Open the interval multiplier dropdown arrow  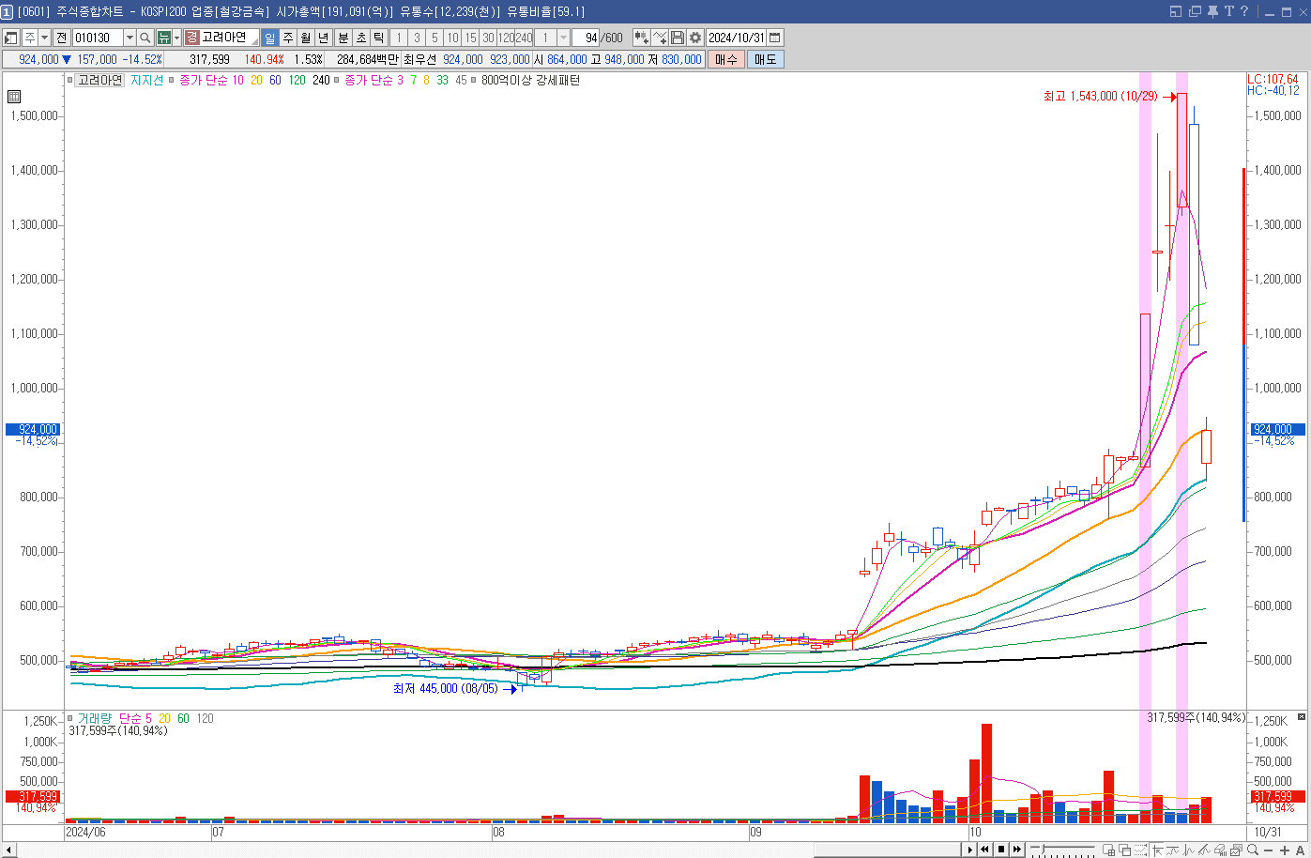click(563, 38)
